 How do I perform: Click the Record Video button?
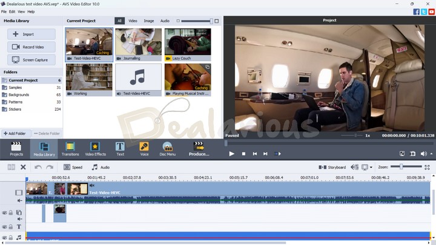point(31,47)
